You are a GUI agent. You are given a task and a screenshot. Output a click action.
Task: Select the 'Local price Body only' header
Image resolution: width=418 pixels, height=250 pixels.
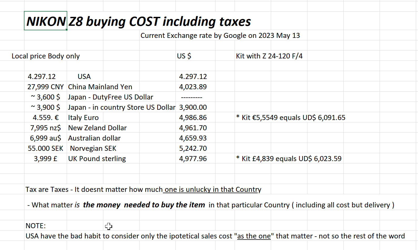point(45,56)
